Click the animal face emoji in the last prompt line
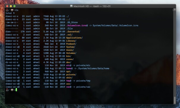 [12, 90]
